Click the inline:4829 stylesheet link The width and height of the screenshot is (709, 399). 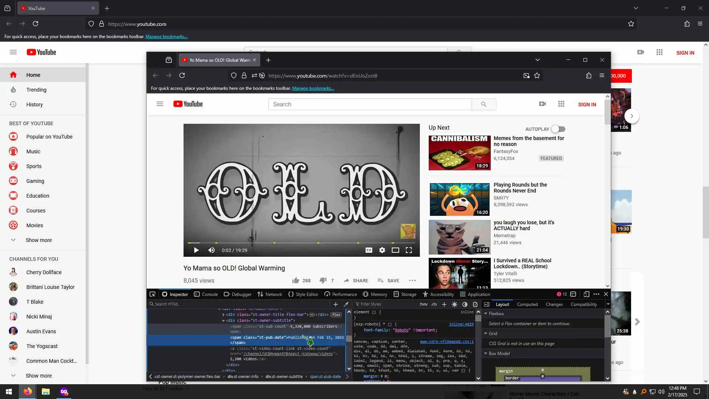(x=461, y=324)
